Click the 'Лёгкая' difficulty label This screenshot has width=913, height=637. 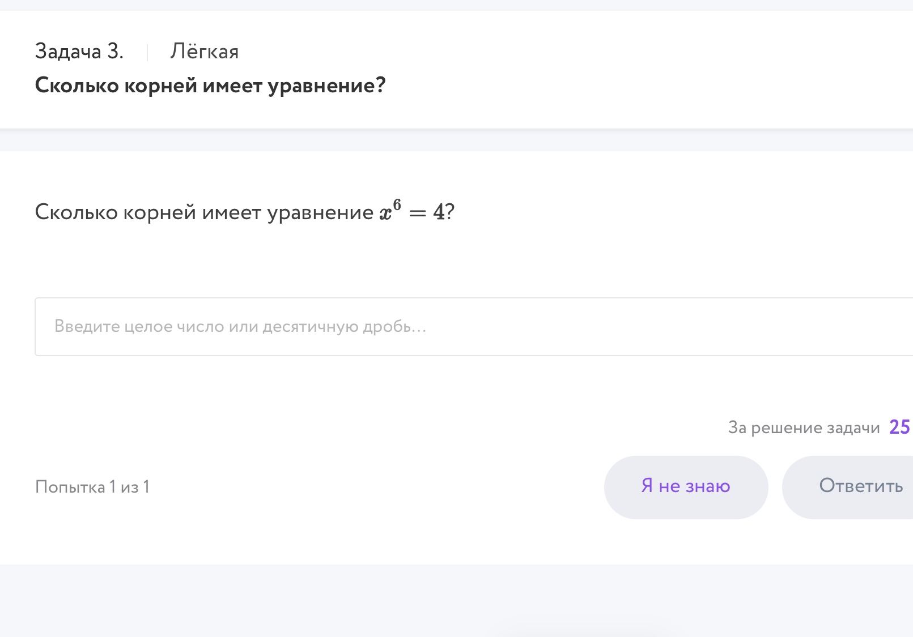pos(205,52)
